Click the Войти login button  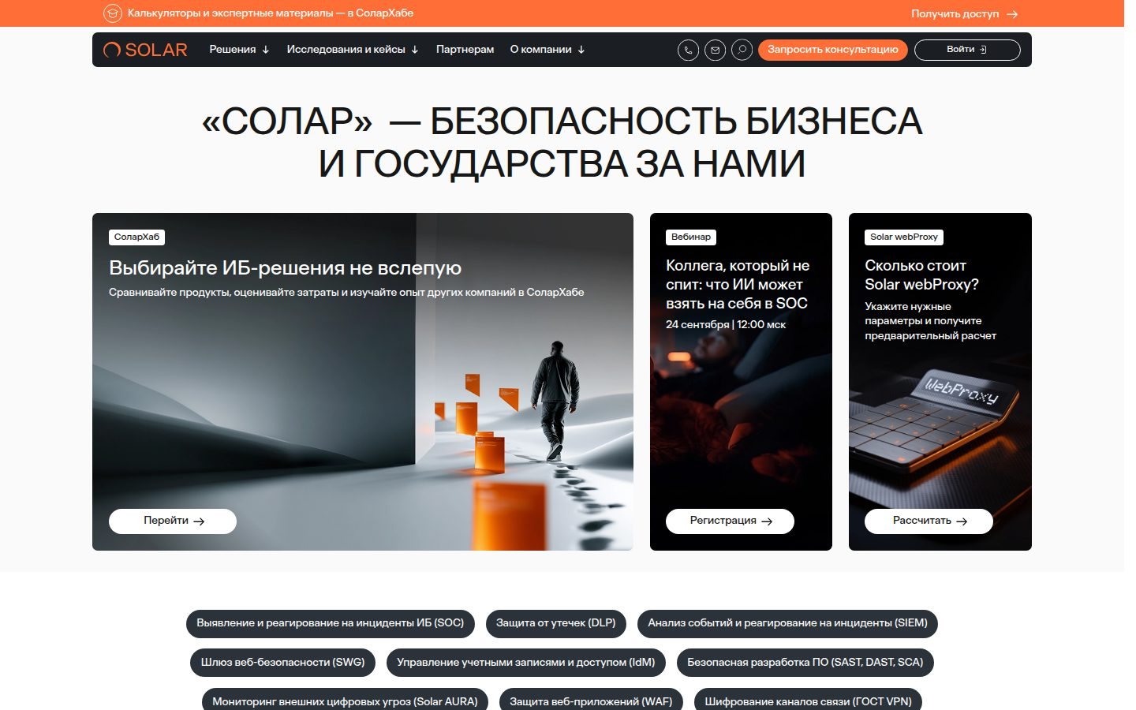pos(967,50)
